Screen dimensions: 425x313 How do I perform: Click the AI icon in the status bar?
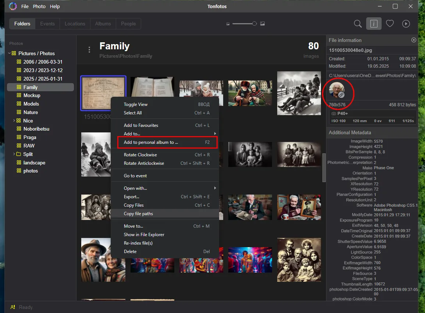click(x=12, y=307)
